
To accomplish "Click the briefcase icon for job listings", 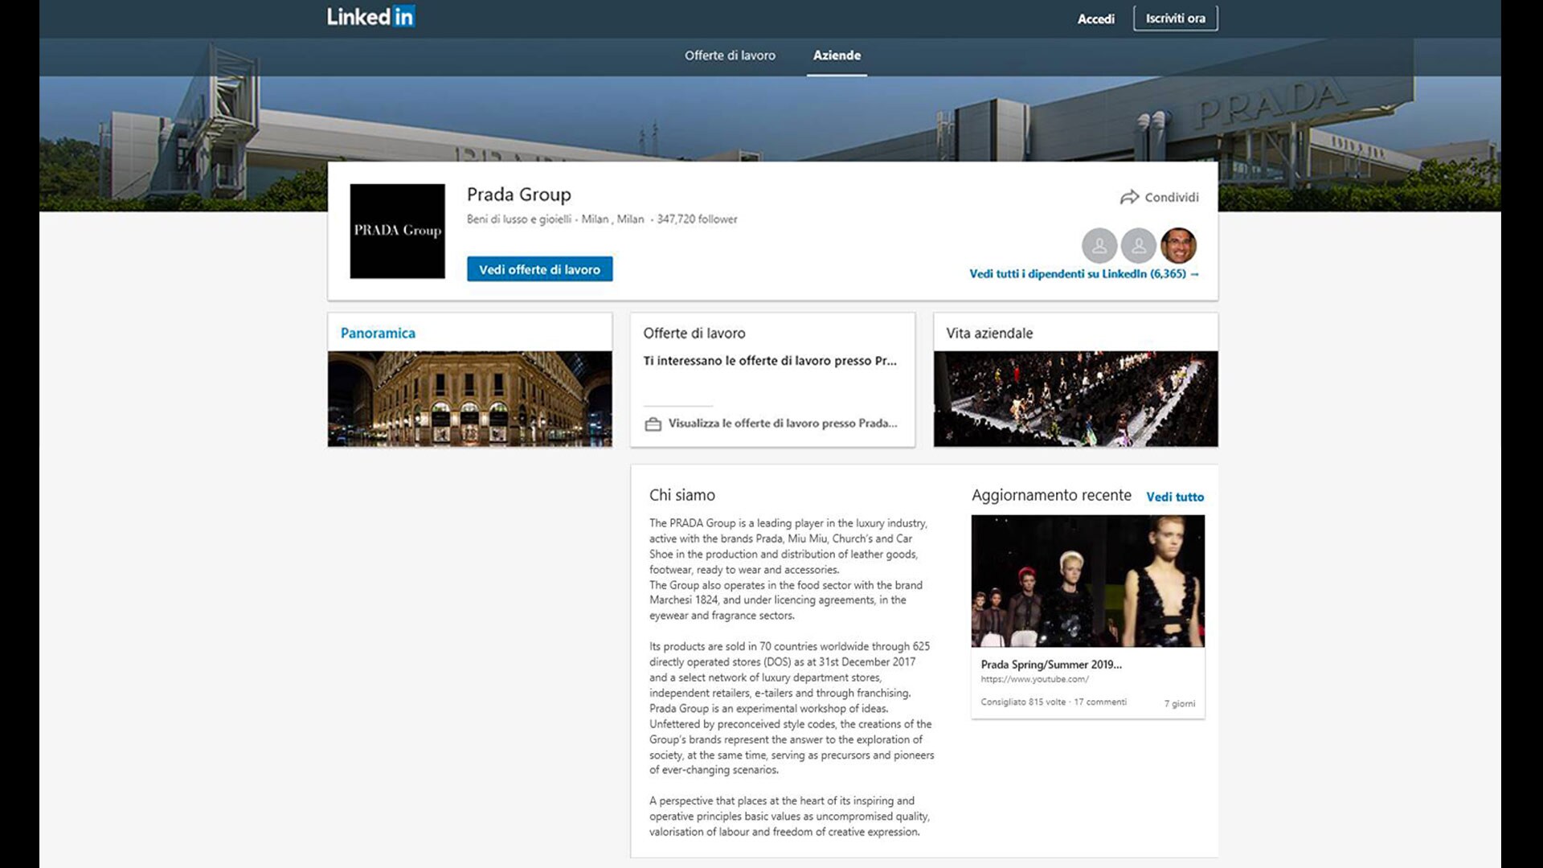I will (x=653, y=424).
